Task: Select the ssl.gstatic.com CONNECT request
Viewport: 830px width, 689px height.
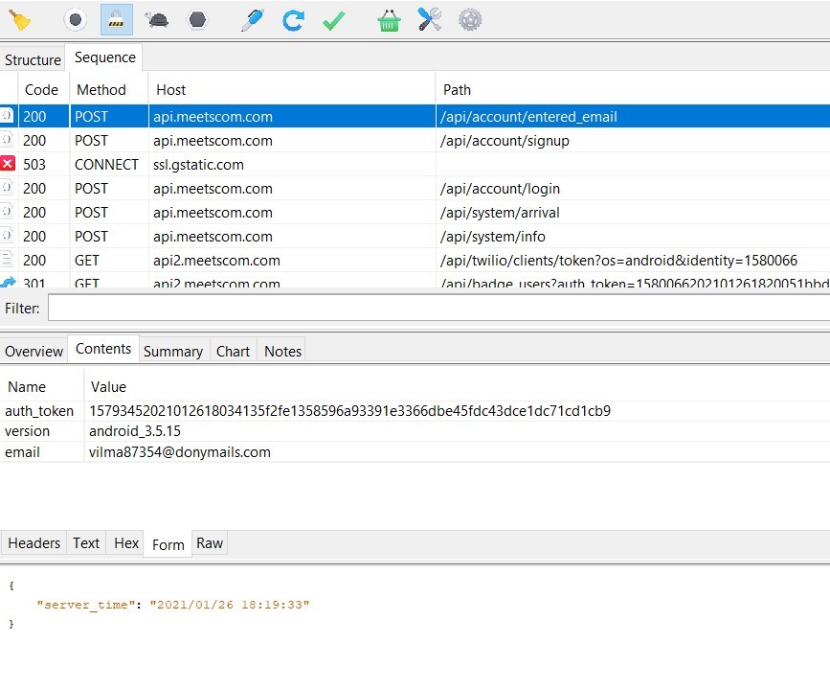Action: 415,164
